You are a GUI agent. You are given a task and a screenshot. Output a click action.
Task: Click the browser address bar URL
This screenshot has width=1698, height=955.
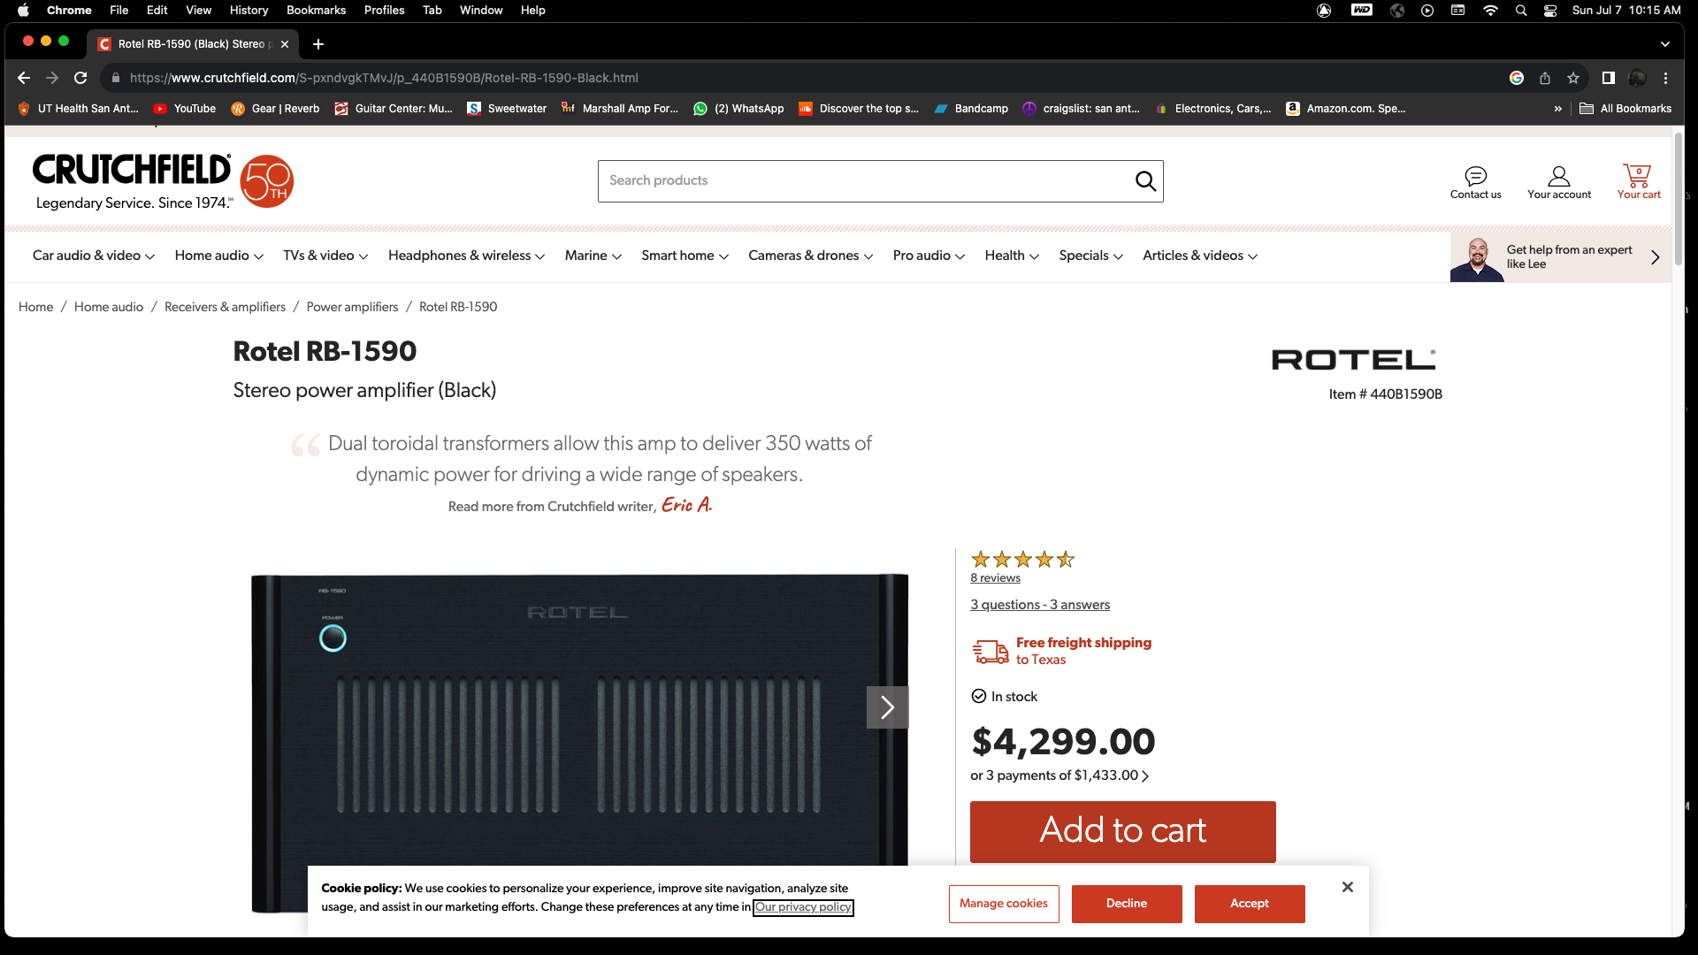[384, 78]
